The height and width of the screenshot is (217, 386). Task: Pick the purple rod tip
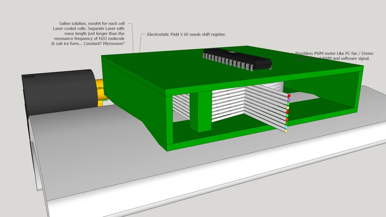click(288, 100)
